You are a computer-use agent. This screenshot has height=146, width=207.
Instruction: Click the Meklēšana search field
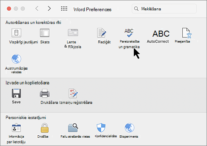[164, 9]
